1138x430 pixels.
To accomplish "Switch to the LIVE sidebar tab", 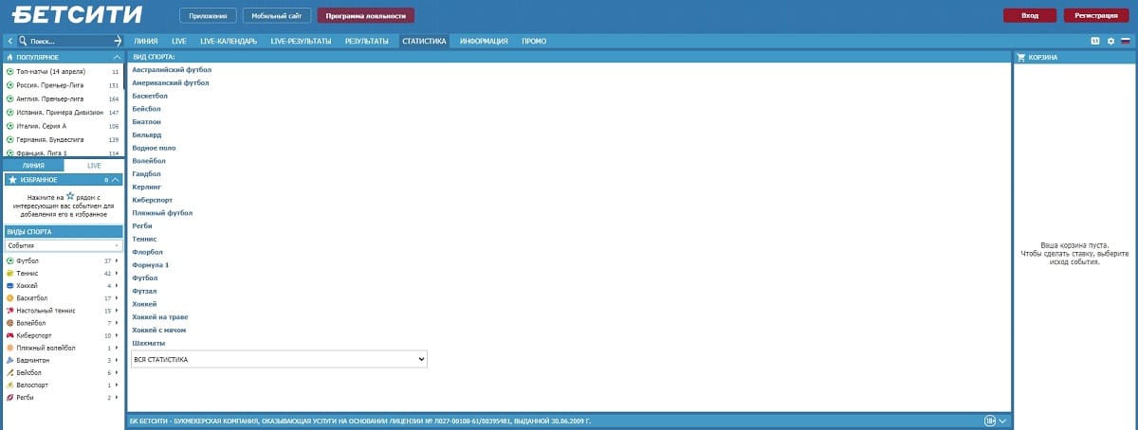I will click(94, 166).
